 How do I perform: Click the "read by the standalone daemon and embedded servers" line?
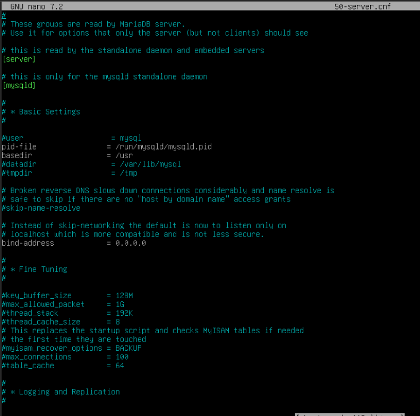133,50
